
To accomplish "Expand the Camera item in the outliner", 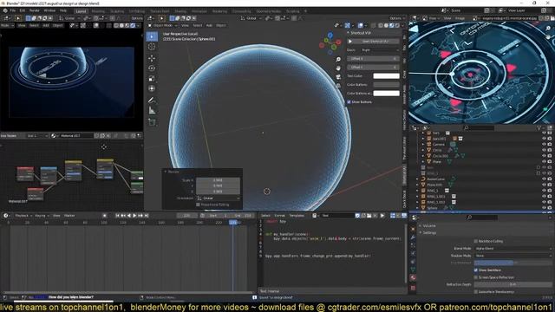I will [x=423, y=145].
